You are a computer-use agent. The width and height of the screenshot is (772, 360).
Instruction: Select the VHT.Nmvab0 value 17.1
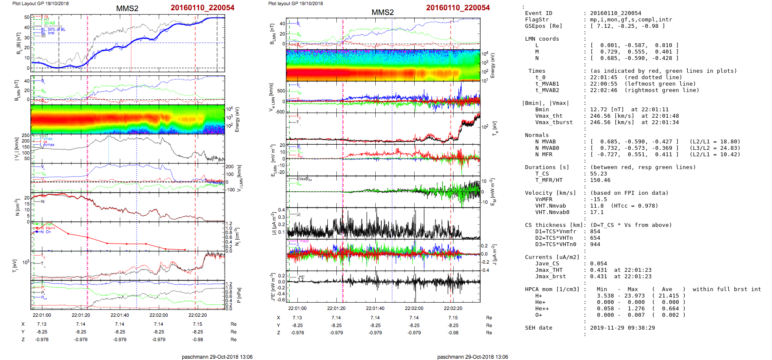[x=597, y=212]
